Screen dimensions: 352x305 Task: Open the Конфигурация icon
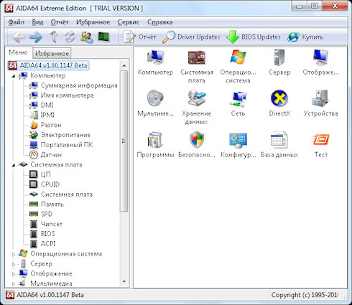[x=238, y=145]
